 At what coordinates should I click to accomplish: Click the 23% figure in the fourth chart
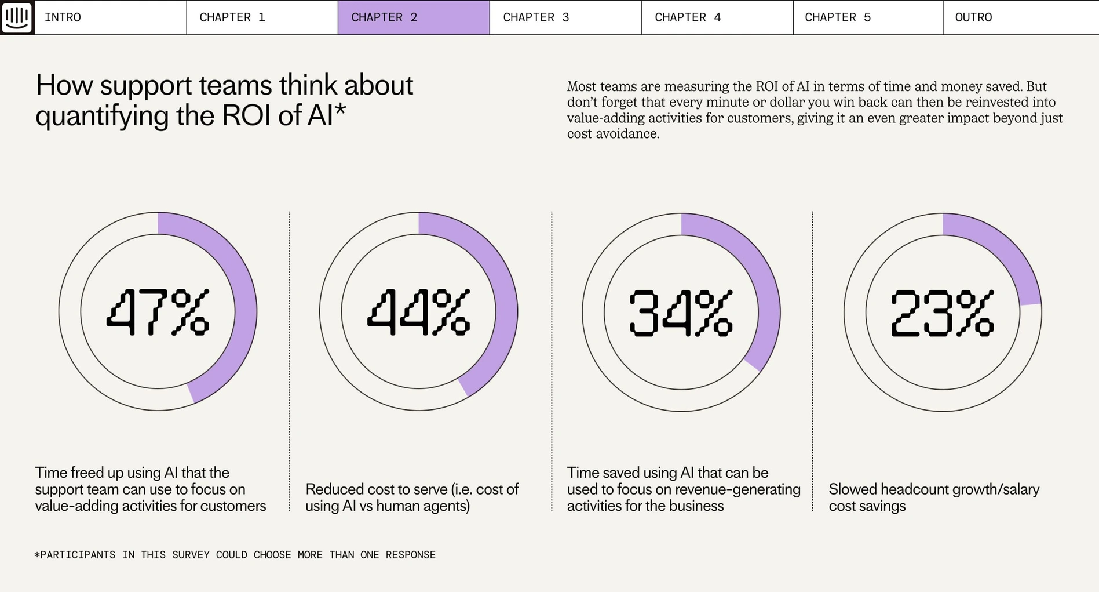(943, 313)
